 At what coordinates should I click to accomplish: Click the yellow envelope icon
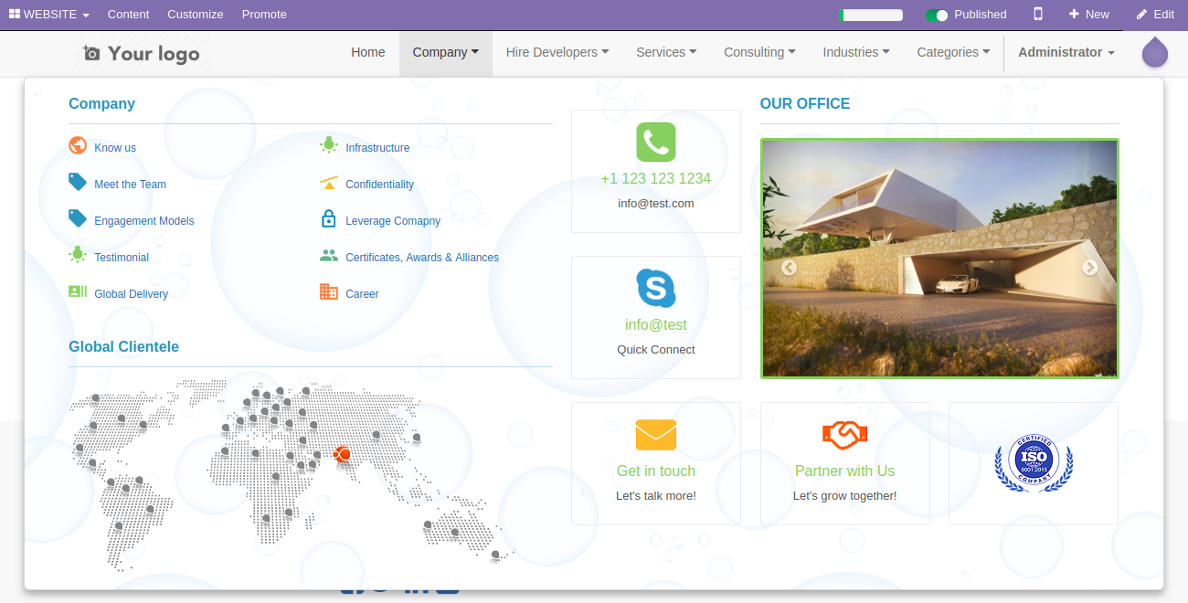point(656,435)
